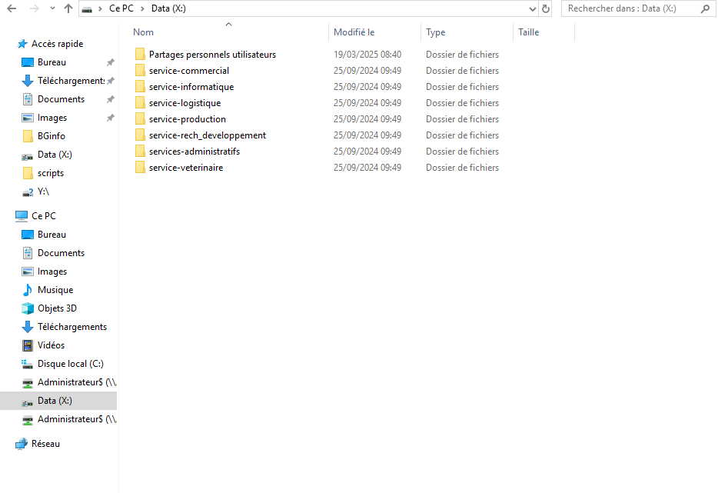Open the recent locations dropdown arrow
Image resolution: width=718 pixels, height=493 pixels.
52,8
